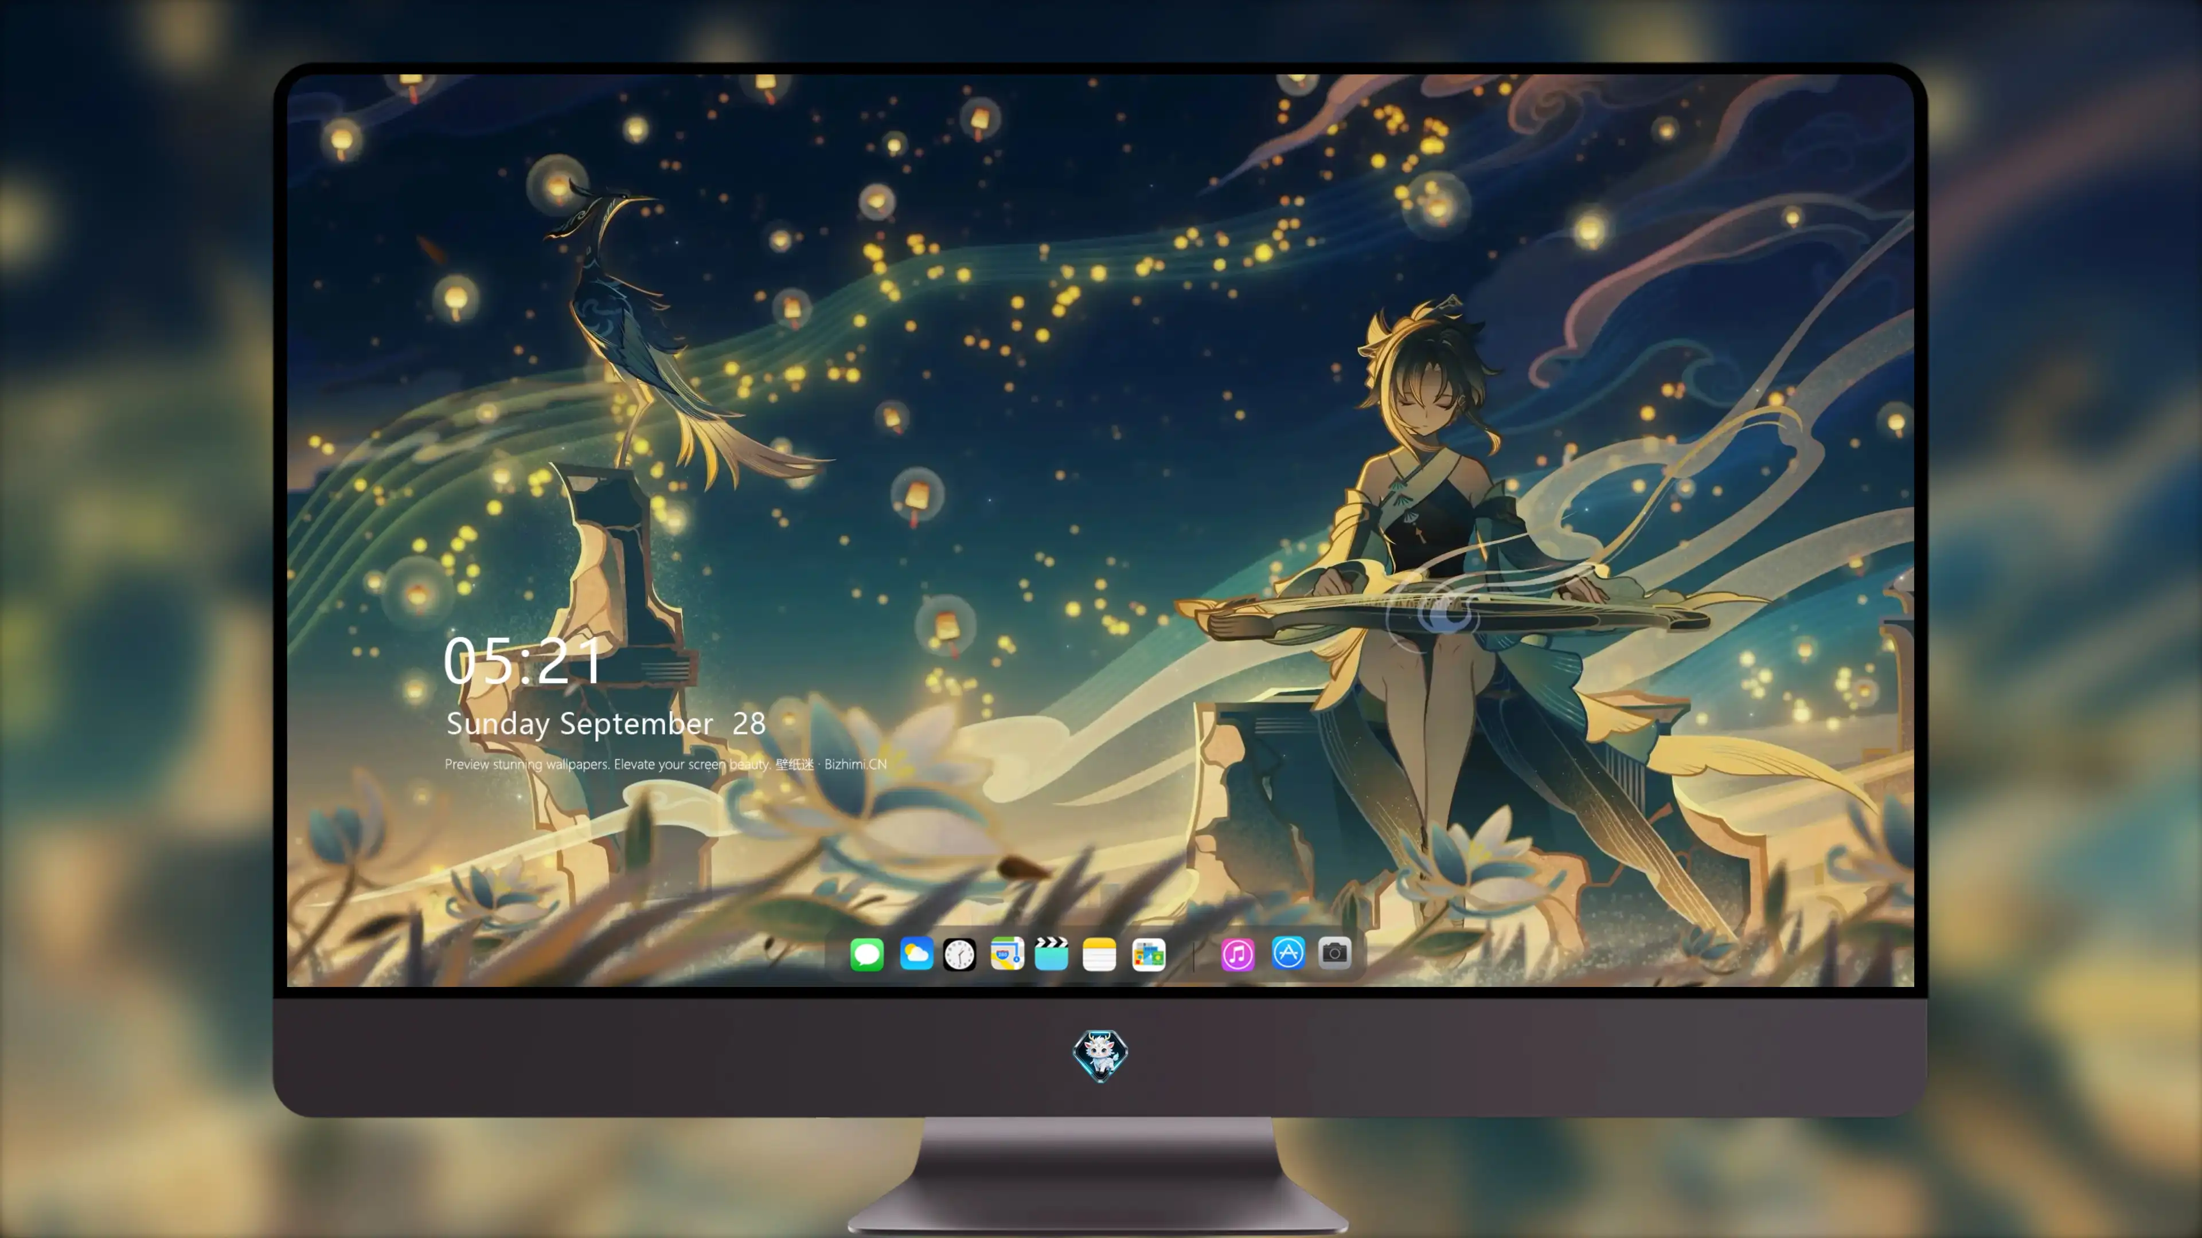Screen dimensions: 2202x1238
Task: Open the Camera app in the dock
Action: [1334, 953]
